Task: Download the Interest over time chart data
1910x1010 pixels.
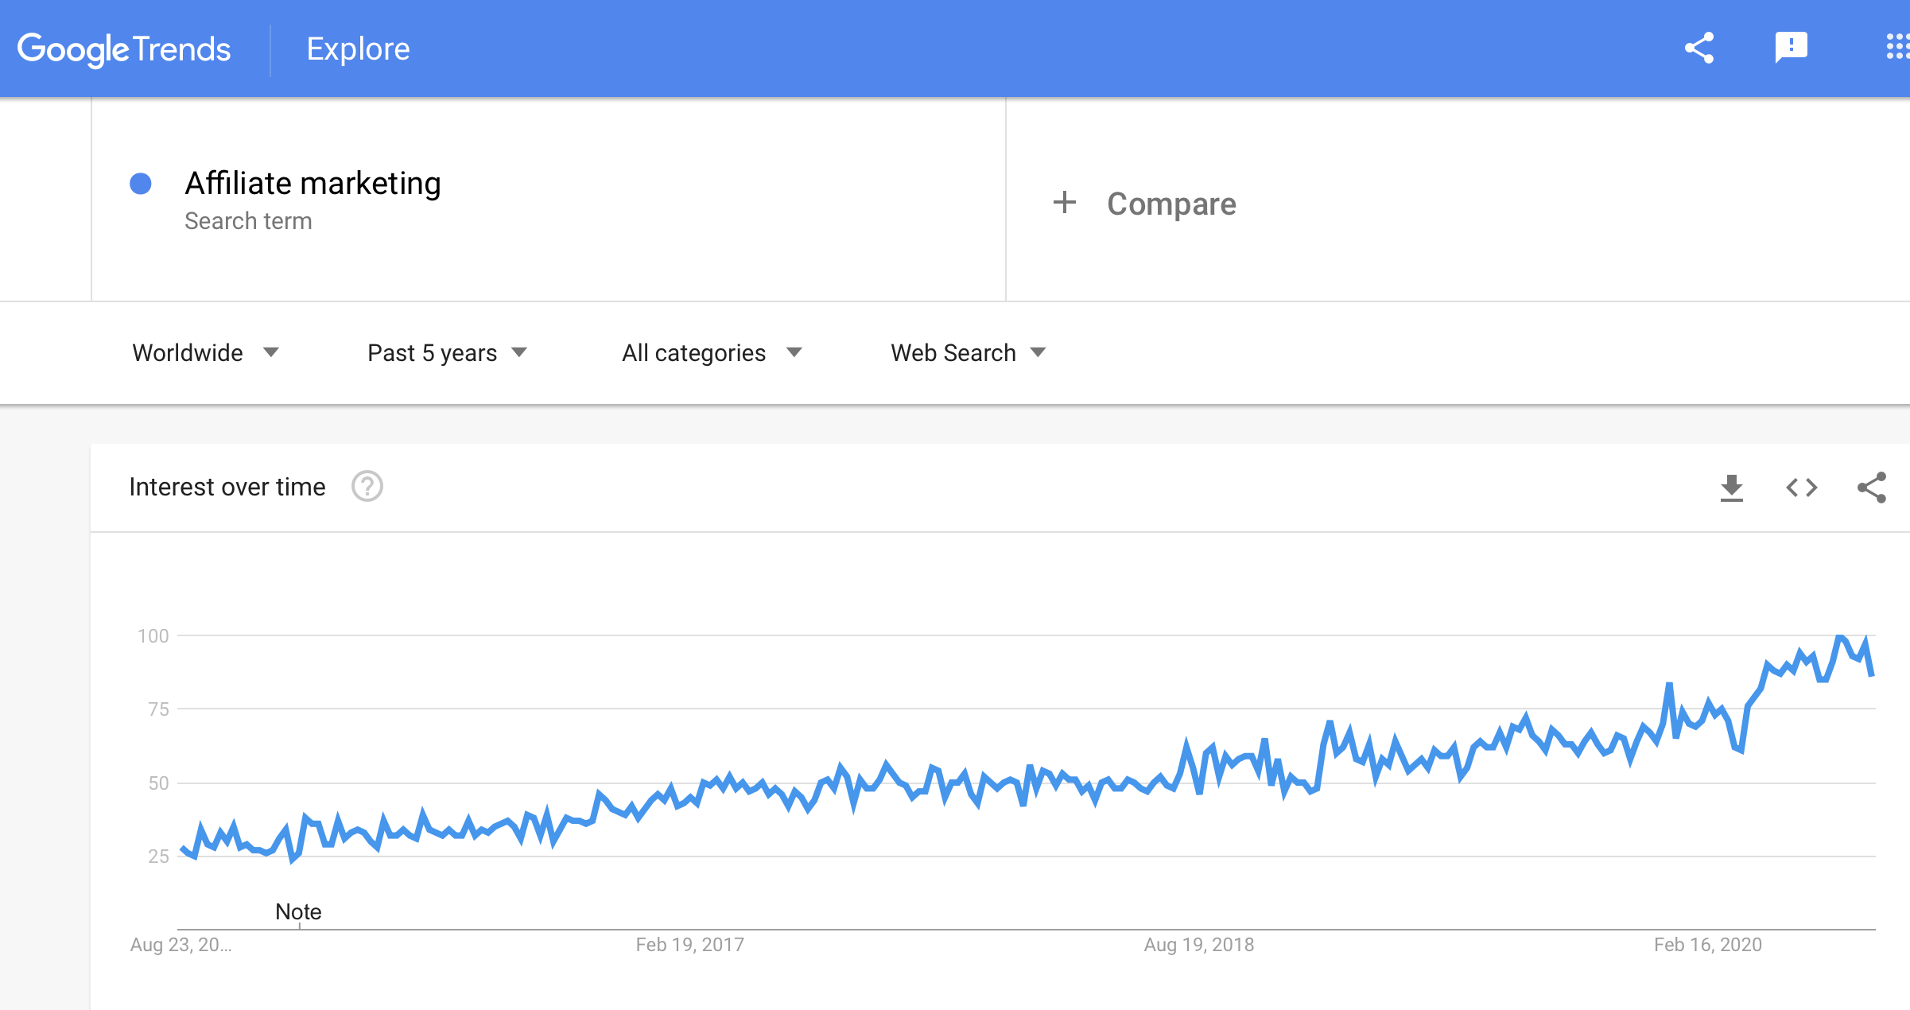Action: [x=1731, y=488]
